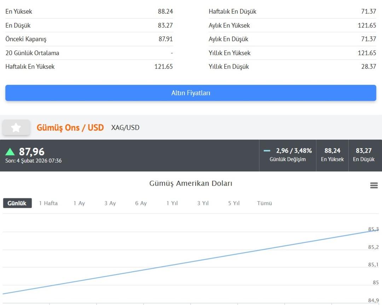Click the blue price line on chart

tap(191, 261)
